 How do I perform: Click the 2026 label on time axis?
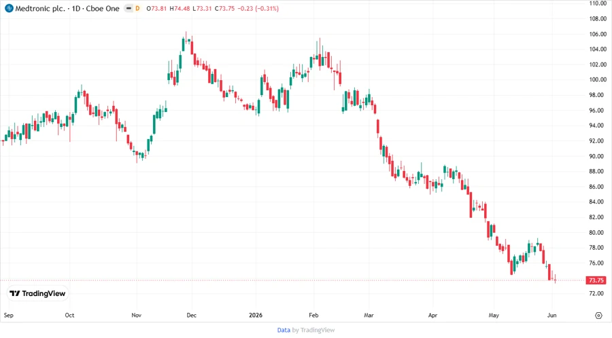click(x=256, y=315)
